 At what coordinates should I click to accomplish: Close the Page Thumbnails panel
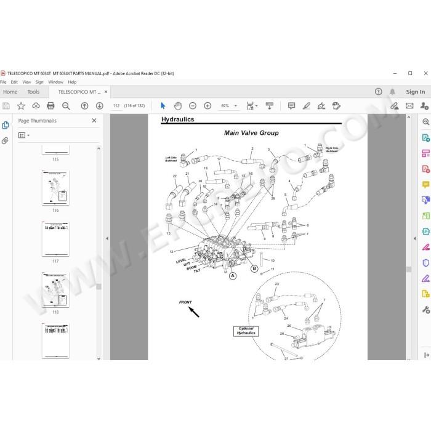94,121
